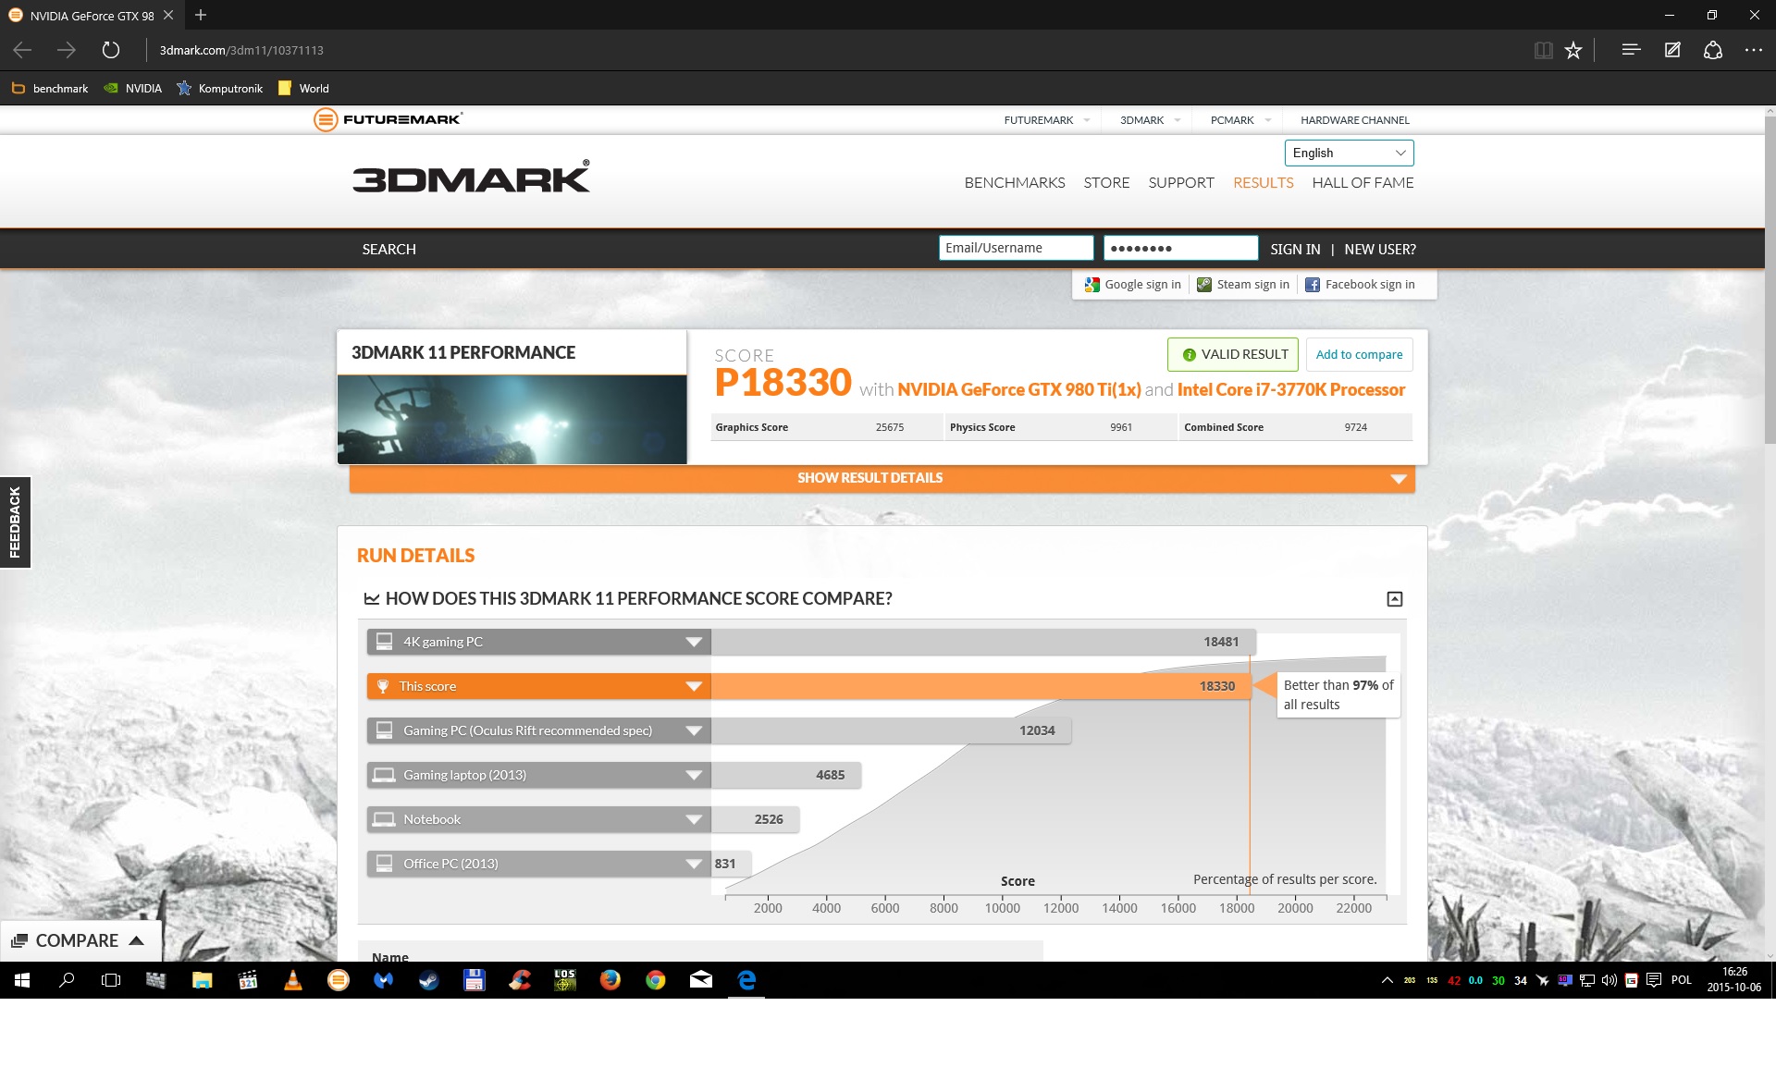Go back with the browser back arrow
This screenshot has height=1080, width=1776.
point(22,50)
